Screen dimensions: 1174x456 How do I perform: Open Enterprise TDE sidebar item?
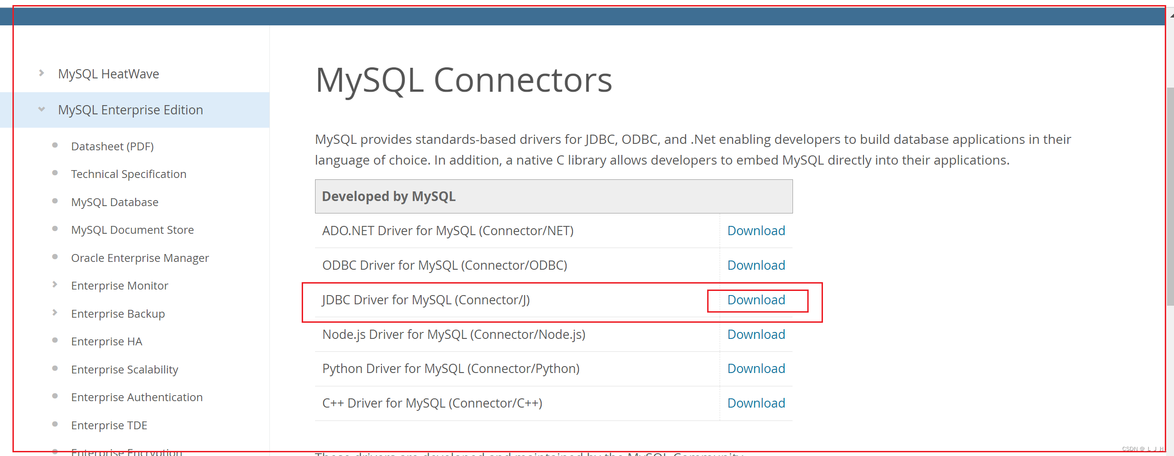click(109, 425)
